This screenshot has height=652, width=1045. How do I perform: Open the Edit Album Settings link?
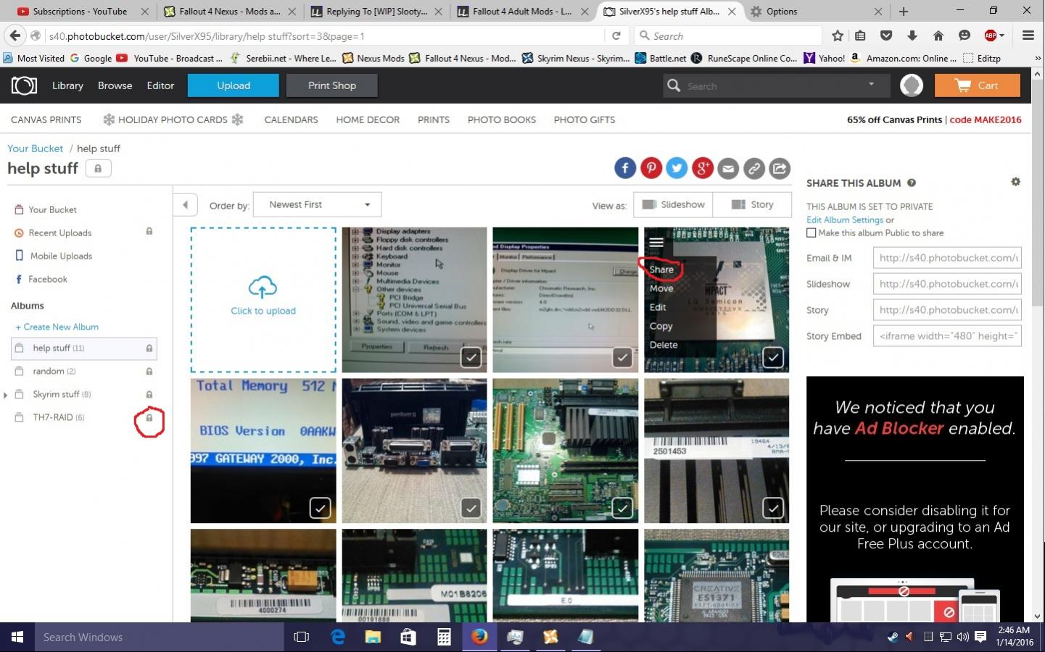845,220
